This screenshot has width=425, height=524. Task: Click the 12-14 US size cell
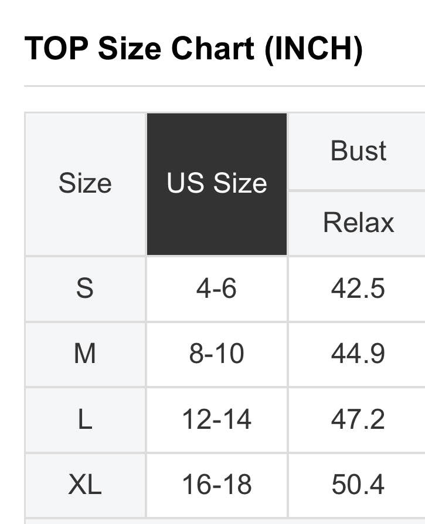pos(217,419)
